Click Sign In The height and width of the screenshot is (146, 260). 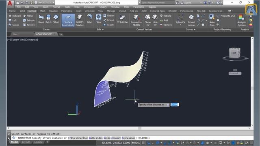coord(188,3)
